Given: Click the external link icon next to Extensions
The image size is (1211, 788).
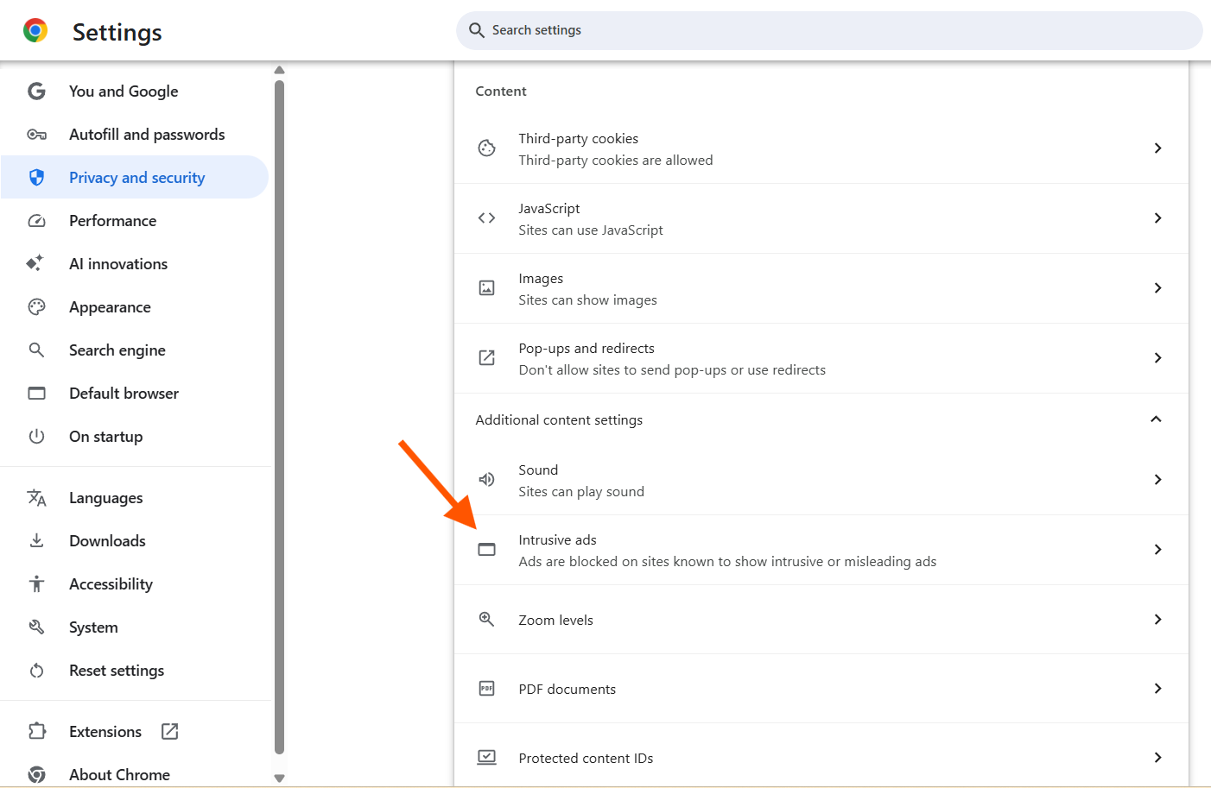Looking at the screenshot, I should coord(170,731).
